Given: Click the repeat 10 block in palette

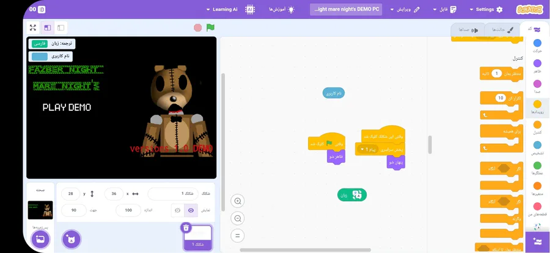Looking at the screenshot, I should (x=501, y=106).
